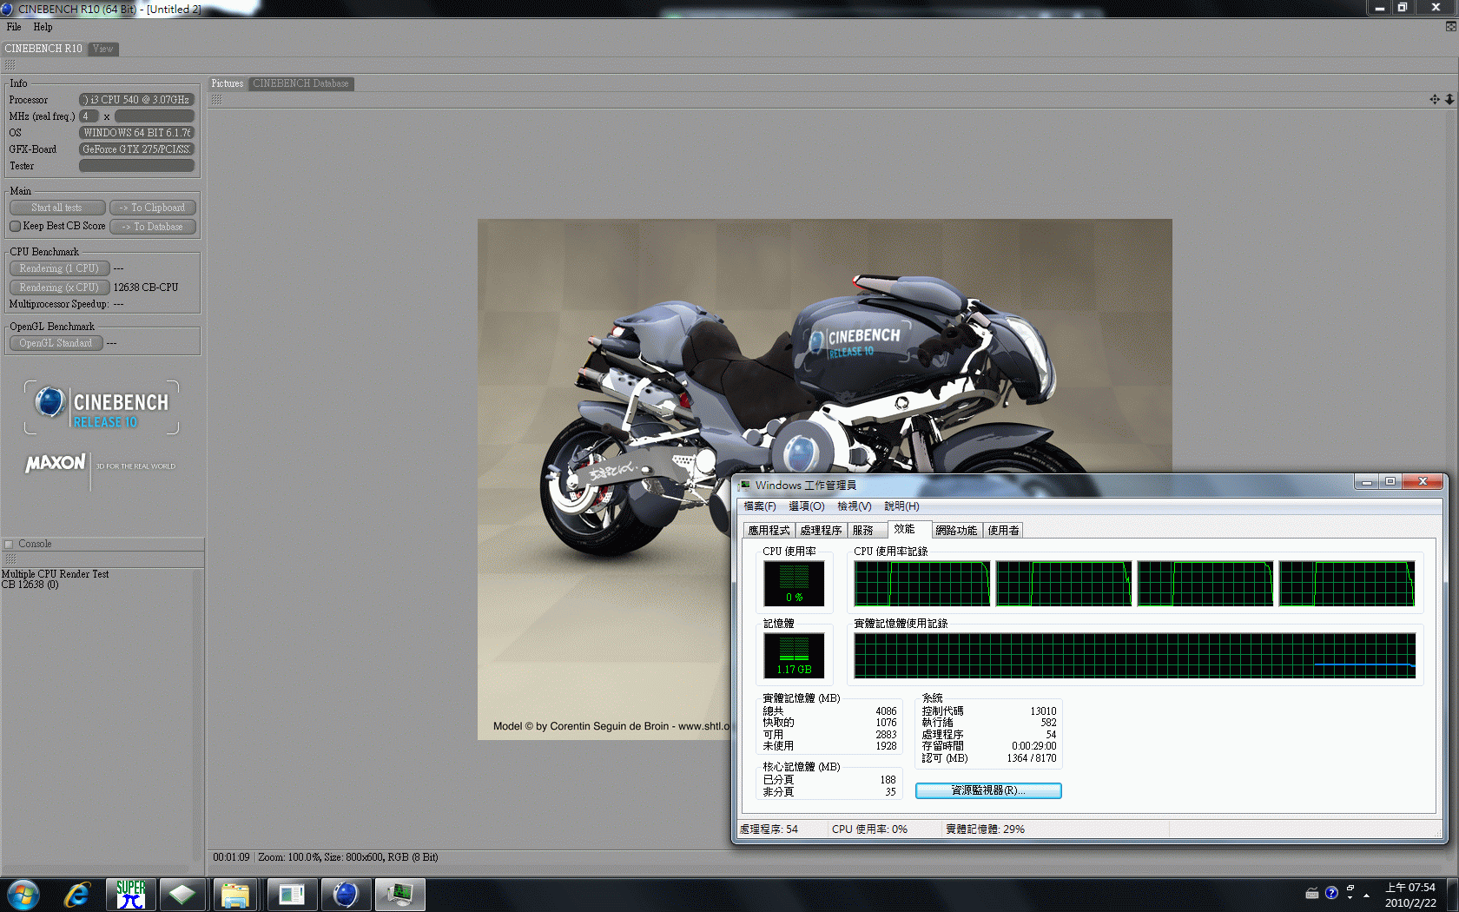Click the Show desktop strip

coord(1452,894)
